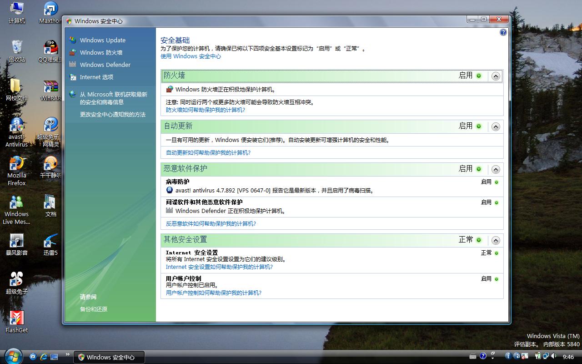Click Windows 安全中心 taskbar button
Image resolution: width=582 pixels, height=364 pixels.
(x=109, y=357)
